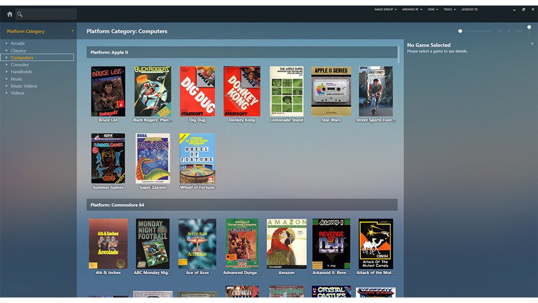
Task: Select the Arkanoid II cover
Action: pos(331,244)
